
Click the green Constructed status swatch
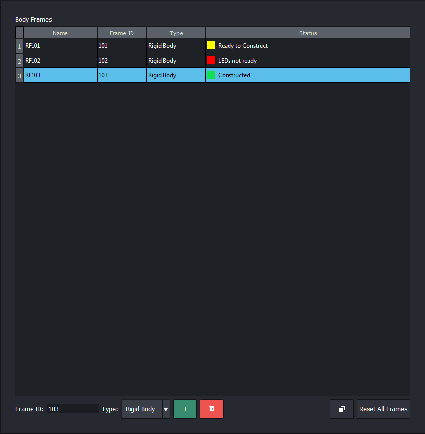211,75
